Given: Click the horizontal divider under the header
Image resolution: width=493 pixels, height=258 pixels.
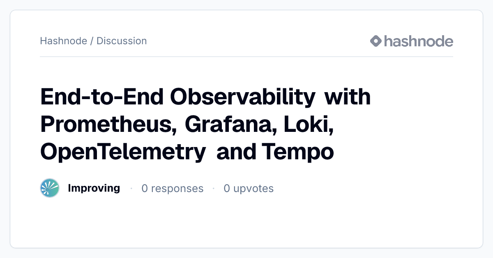Looking at the screenshot, I should [246, 57].
